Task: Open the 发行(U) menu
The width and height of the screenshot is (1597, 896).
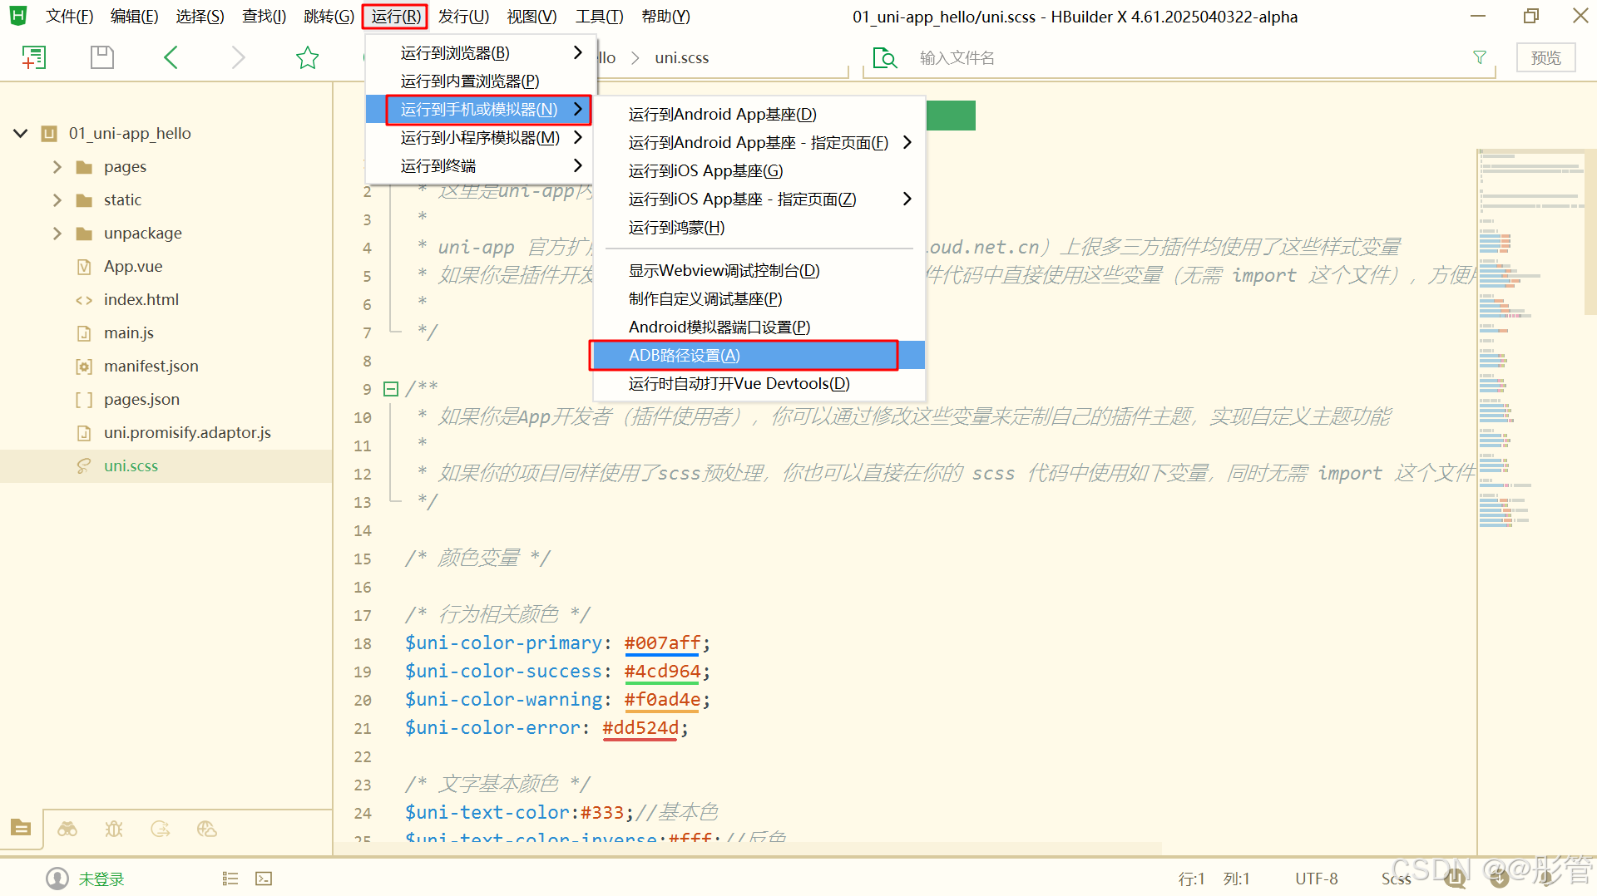Action: click(x=463, y=17)
